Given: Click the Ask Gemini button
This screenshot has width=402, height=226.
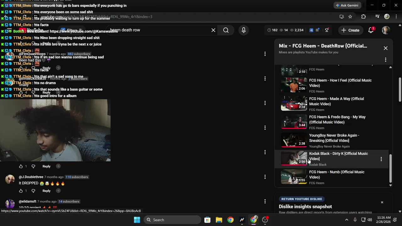Looking at the screenshot, I should tap(348, 5).
